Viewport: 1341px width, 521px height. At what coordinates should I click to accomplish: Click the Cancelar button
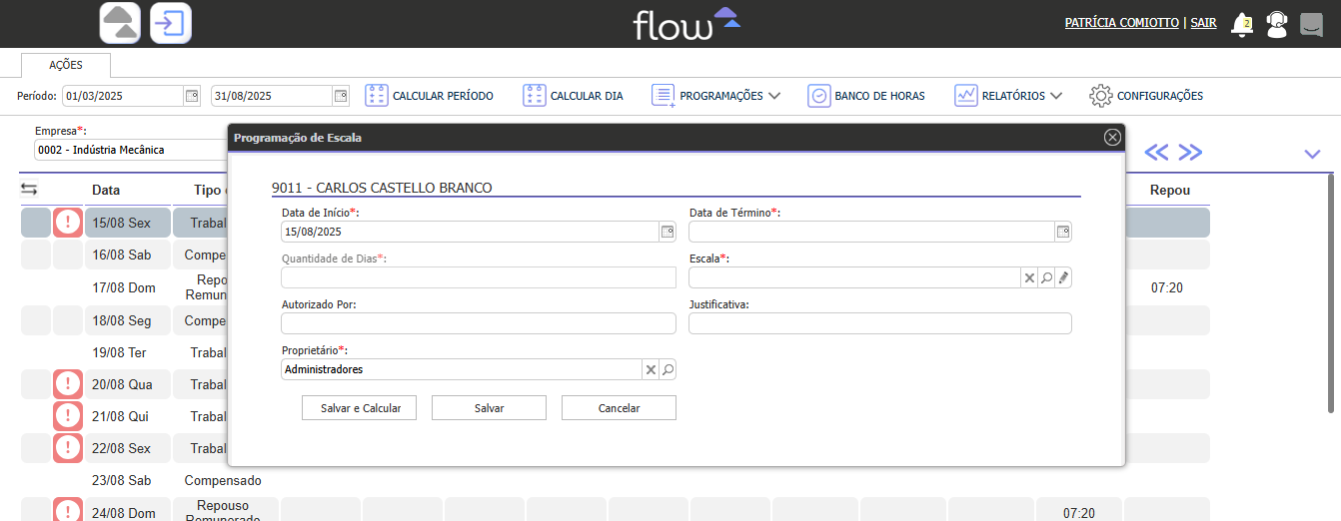click(619, 408)
